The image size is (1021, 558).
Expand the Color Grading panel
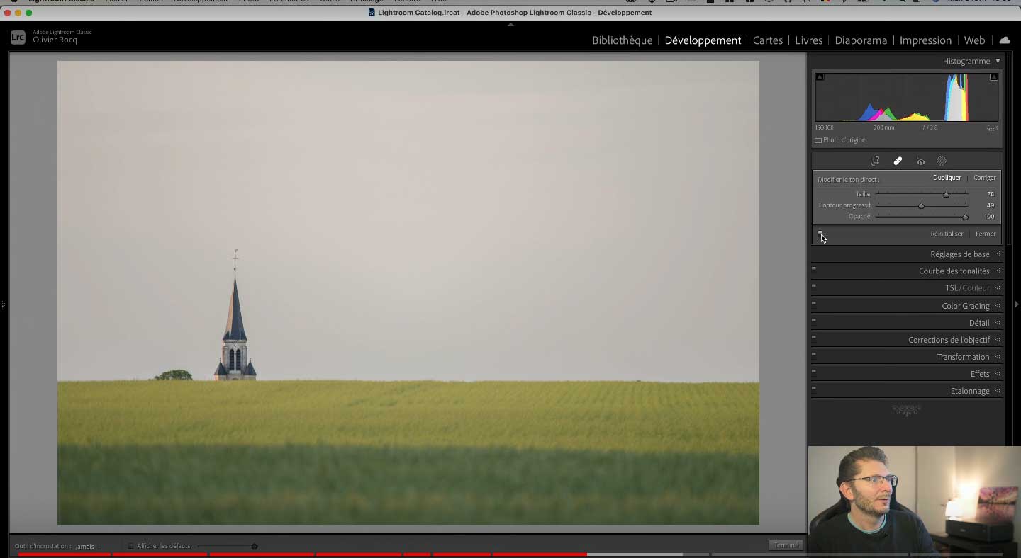(998, 306)
